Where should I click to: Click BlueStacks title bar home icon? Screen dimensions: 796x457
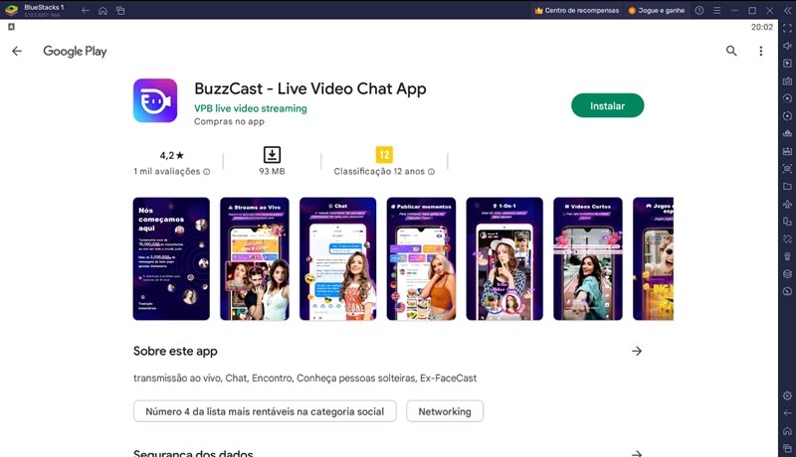(103, 11)
